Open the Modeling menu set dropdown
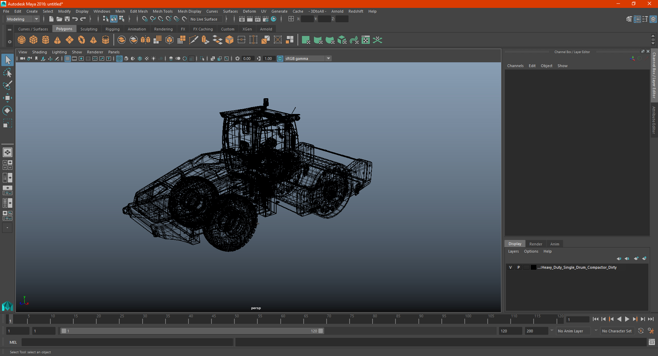This screenshot has height=356, width=658. point(23,19)
